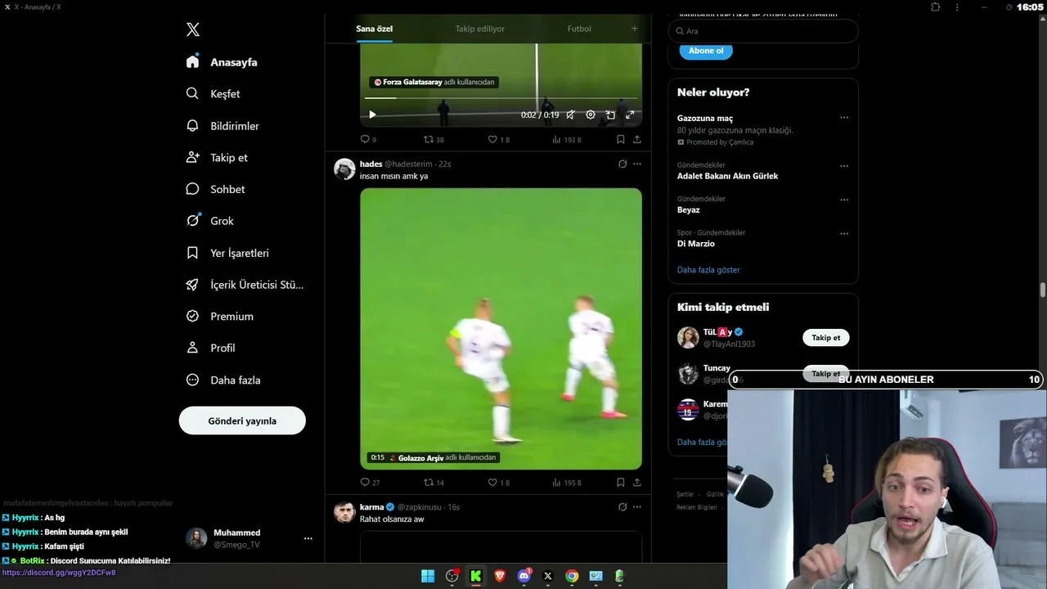Open hades profile avatar
Viewport: 1047px width, 589px height.
[345, 169]
